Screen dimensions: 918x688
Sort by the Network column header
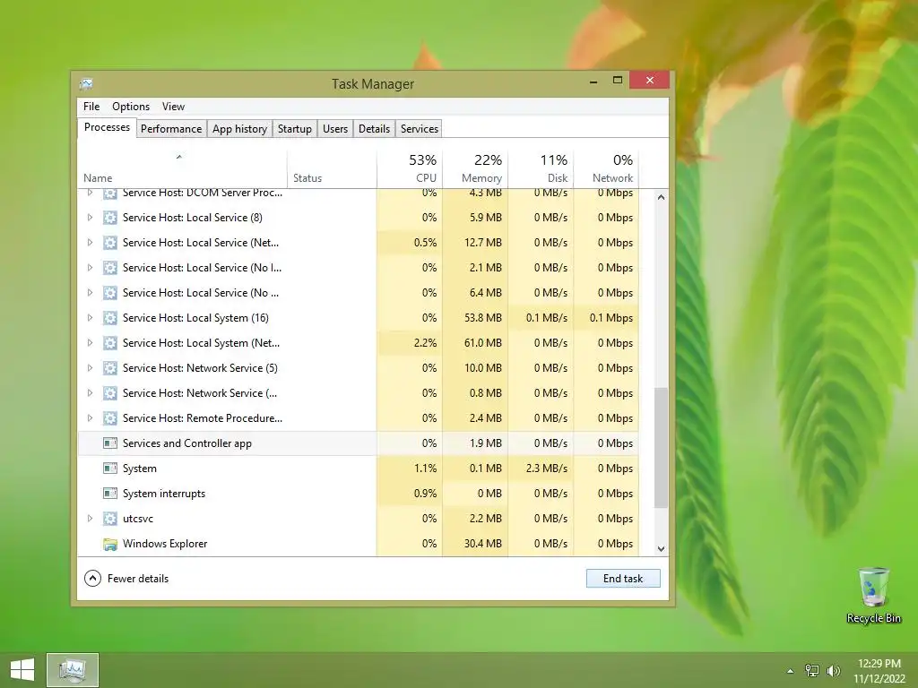[606, 169]
